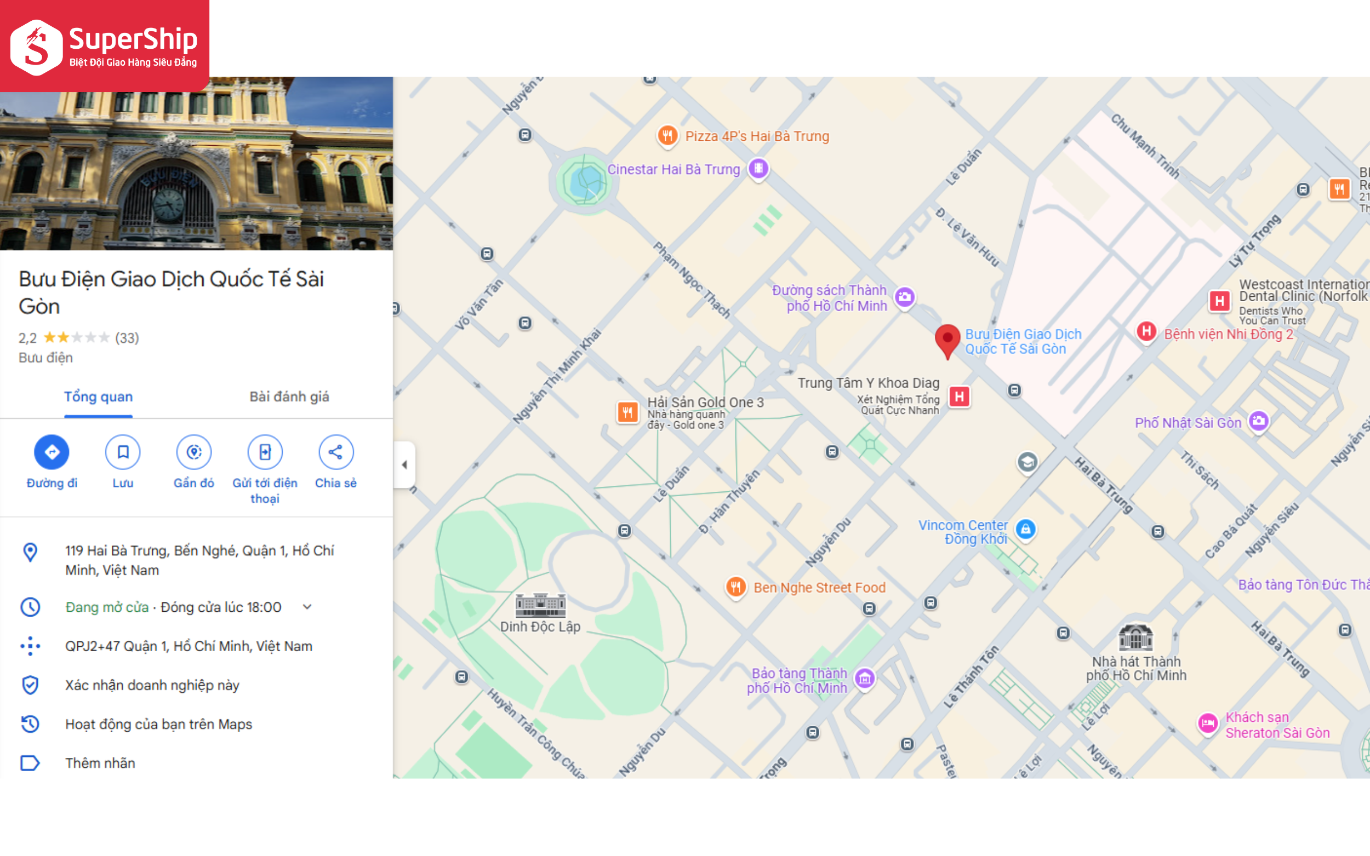Open the Gần đó nearby search icon

pyautogui.click(x=193, y=452)
